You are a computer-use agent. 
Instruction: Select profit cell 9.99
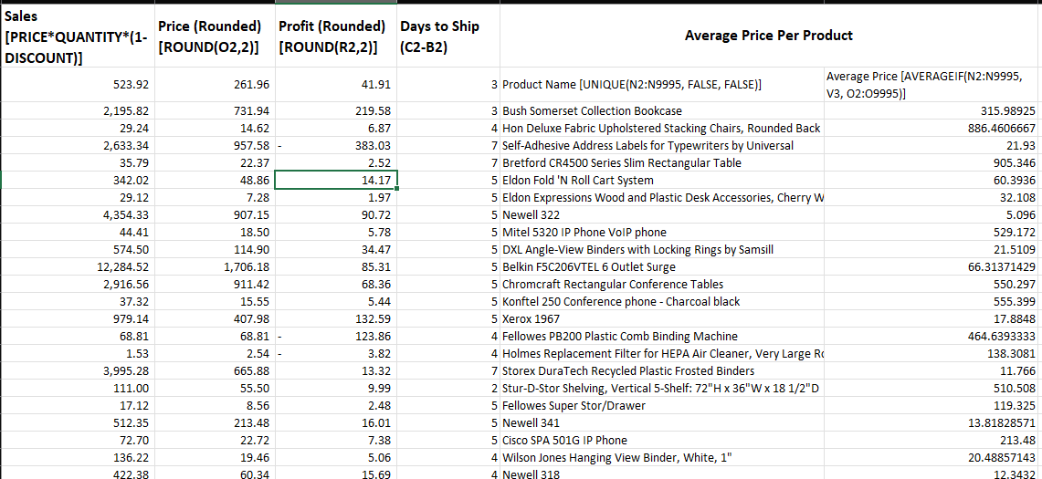pyautogui.click(x=335, y=388)
